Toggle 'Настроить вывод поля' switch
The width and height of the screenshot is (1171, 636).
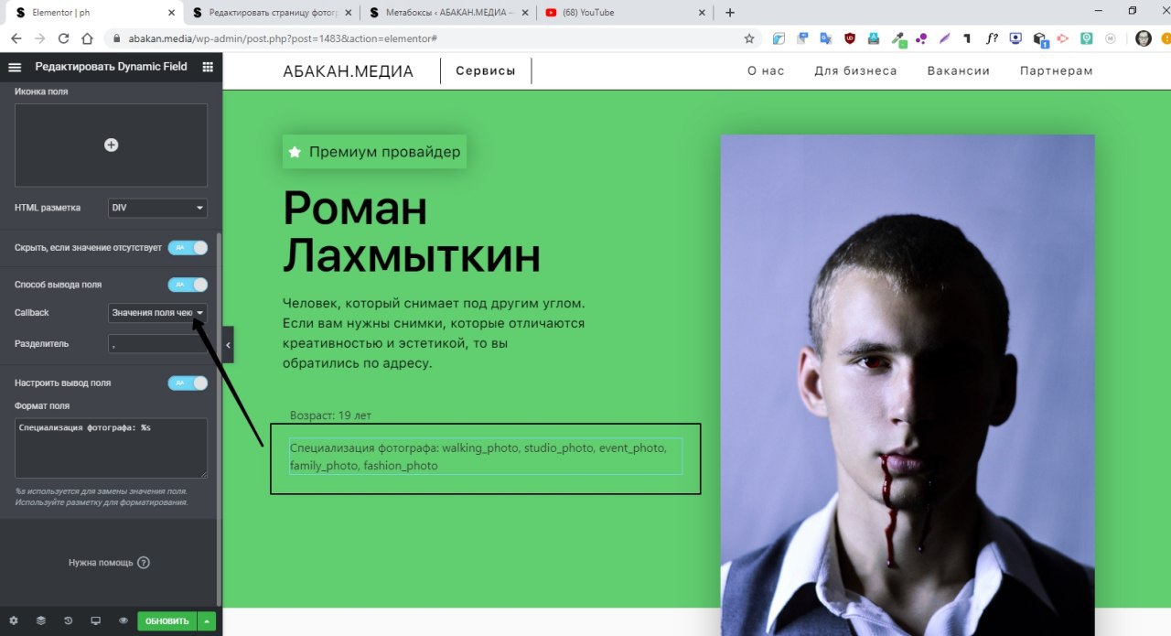(188, 383)
